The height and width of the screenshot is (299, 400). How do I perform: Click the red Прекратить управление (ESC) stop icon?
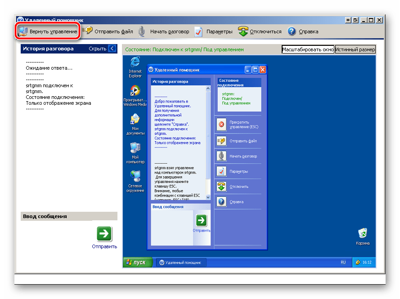pyautogui.click(x=221, y=125)
